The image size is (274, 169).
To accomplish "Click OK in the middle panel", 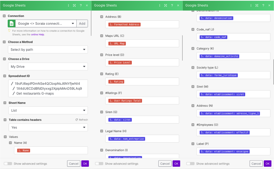I will 176,164.
